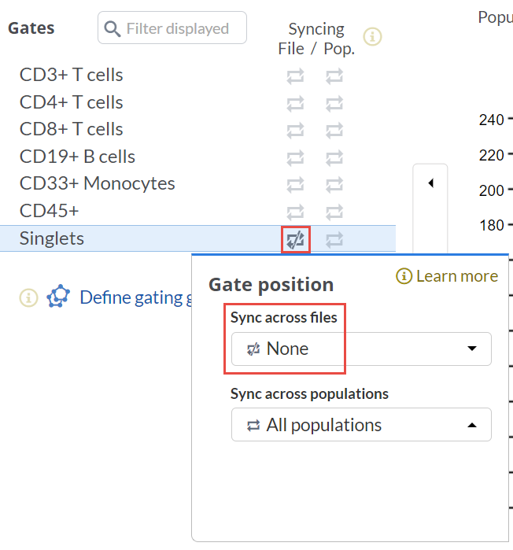The width and height of the screenshot is (513, 550).
Task: Click population sync icon for CD8+ T cells
Action: click(x=334, y=130)
